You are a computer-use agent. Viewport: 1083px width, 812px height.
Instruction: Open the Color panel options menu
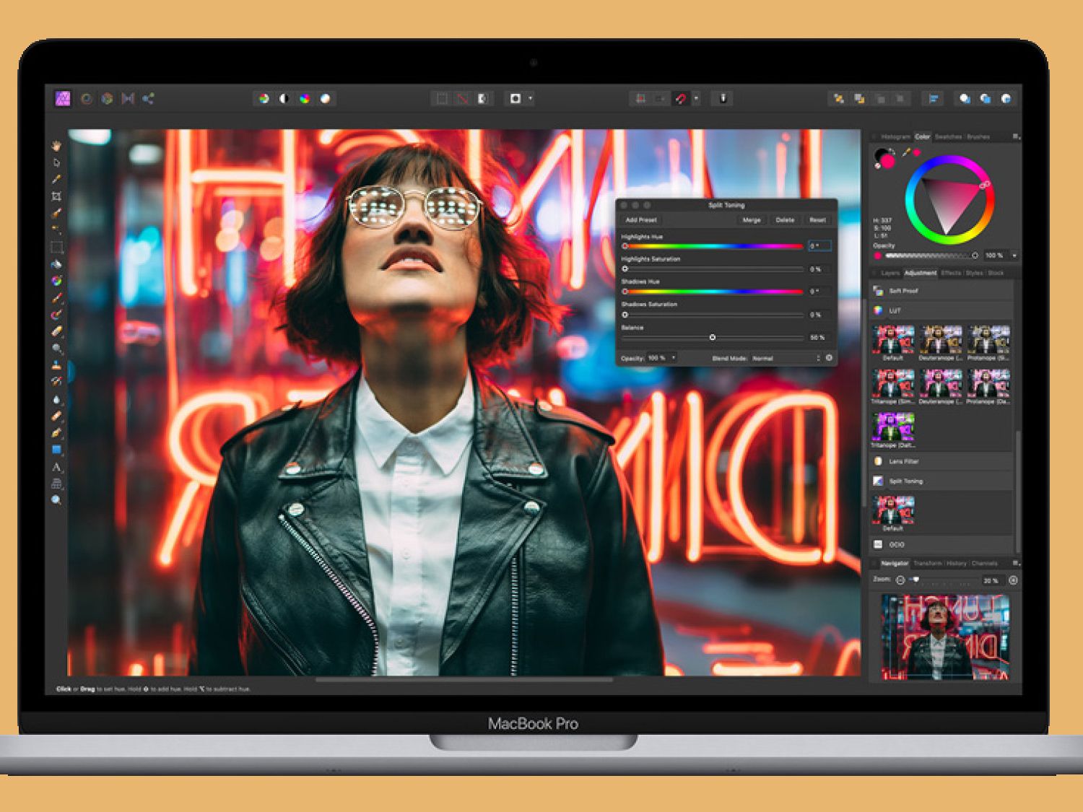pos(1015,136)
